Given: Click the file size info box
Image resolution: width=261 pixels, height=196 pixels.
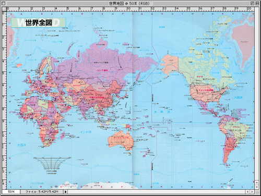Looking at the screenshot, I should click(x=42, y=192).
